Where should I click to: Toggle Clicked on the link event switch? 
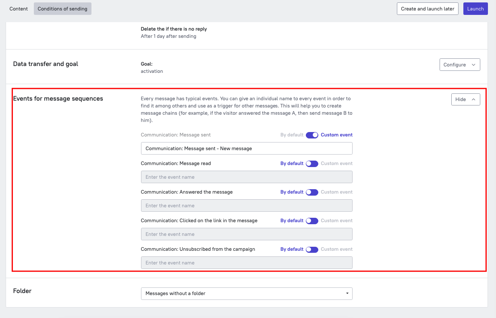tap(312, 221)
